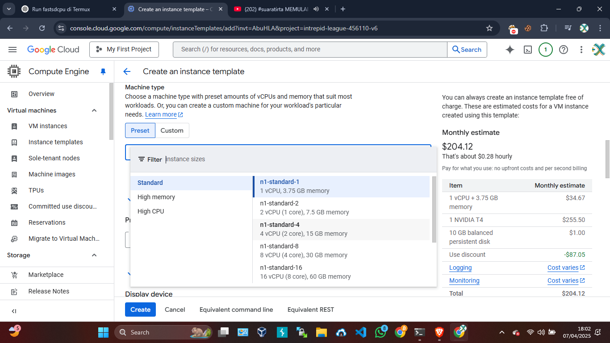Click the Search button in the header

point(467,50)
